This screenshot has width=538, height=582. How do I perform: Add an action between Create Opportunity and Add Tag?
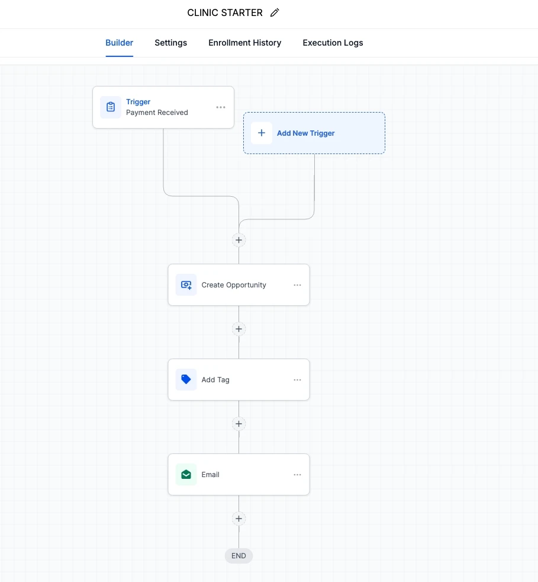[x=239, y=329]
